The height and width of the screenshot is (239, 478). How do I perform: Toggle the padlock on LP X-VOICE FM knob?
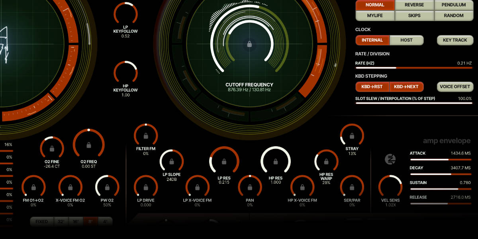click(197, 187)
